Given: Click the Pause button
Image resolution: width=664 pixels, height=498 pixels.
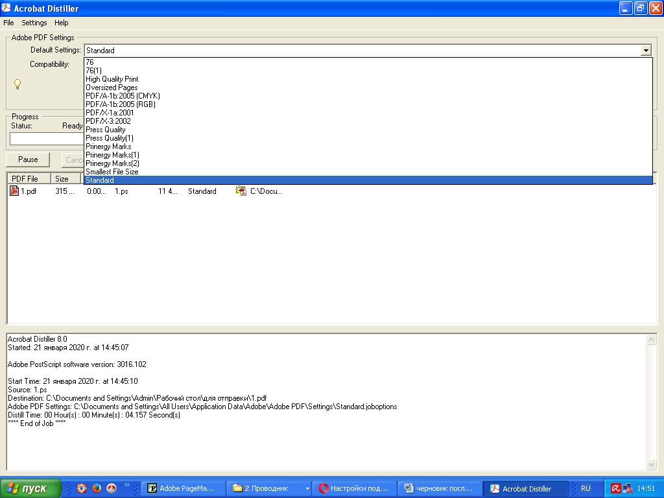Looking at the screenshot, I should point(28,160).
